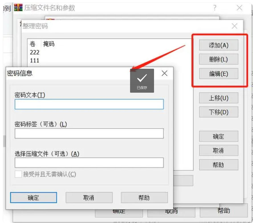253x223 pixels.
Task: Click the 编辑(E) button
Action: 219,74
